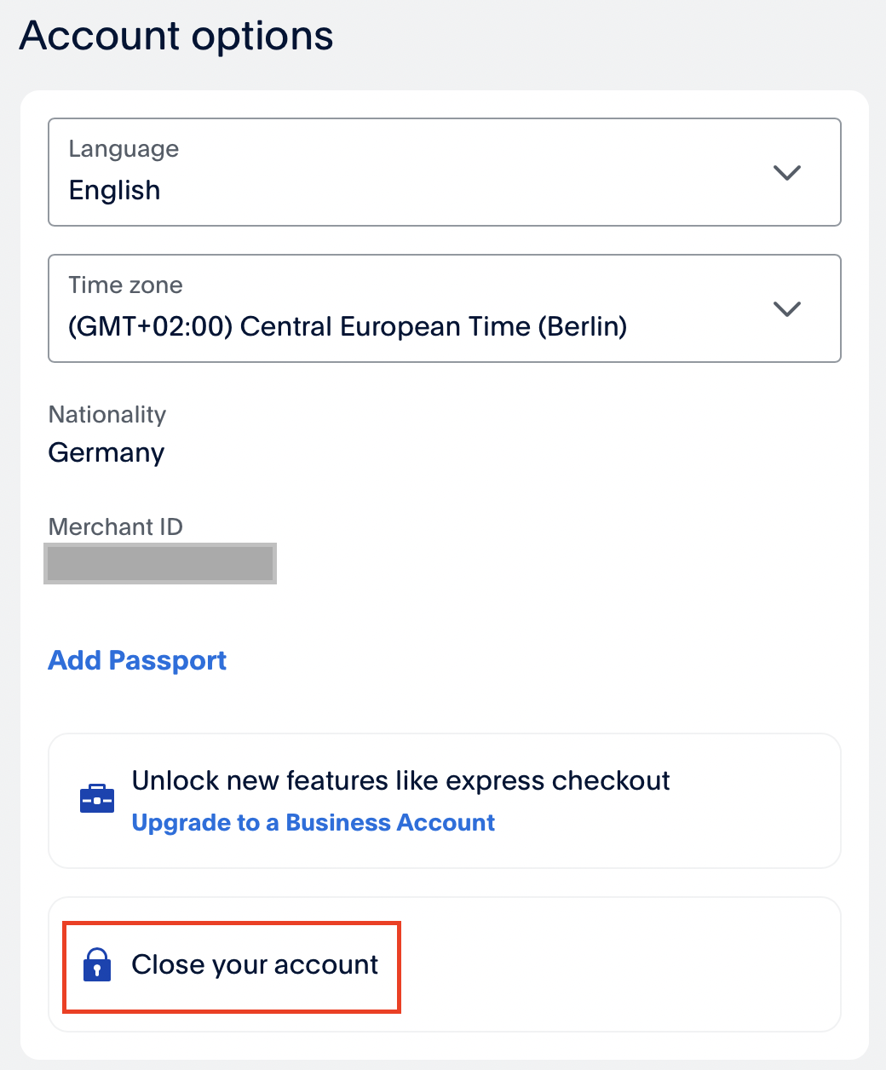Open Upgrade to a Business Account
This screenshot has height=1070, width=886.
pos(313,822)
